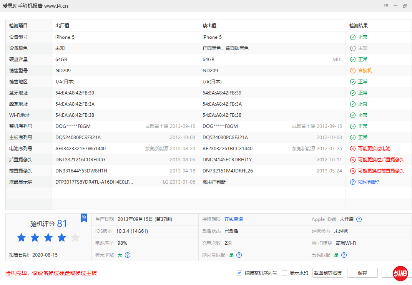Select the 电池序列号 row label
The height and width of the screenshot is (285, 412).
(x=21, y=149)
